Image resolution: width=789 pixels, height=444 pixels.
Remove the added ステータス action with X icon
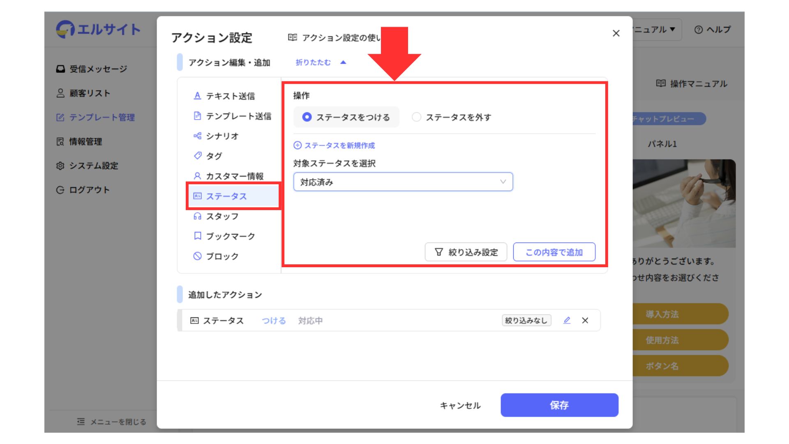pos(585,320)
